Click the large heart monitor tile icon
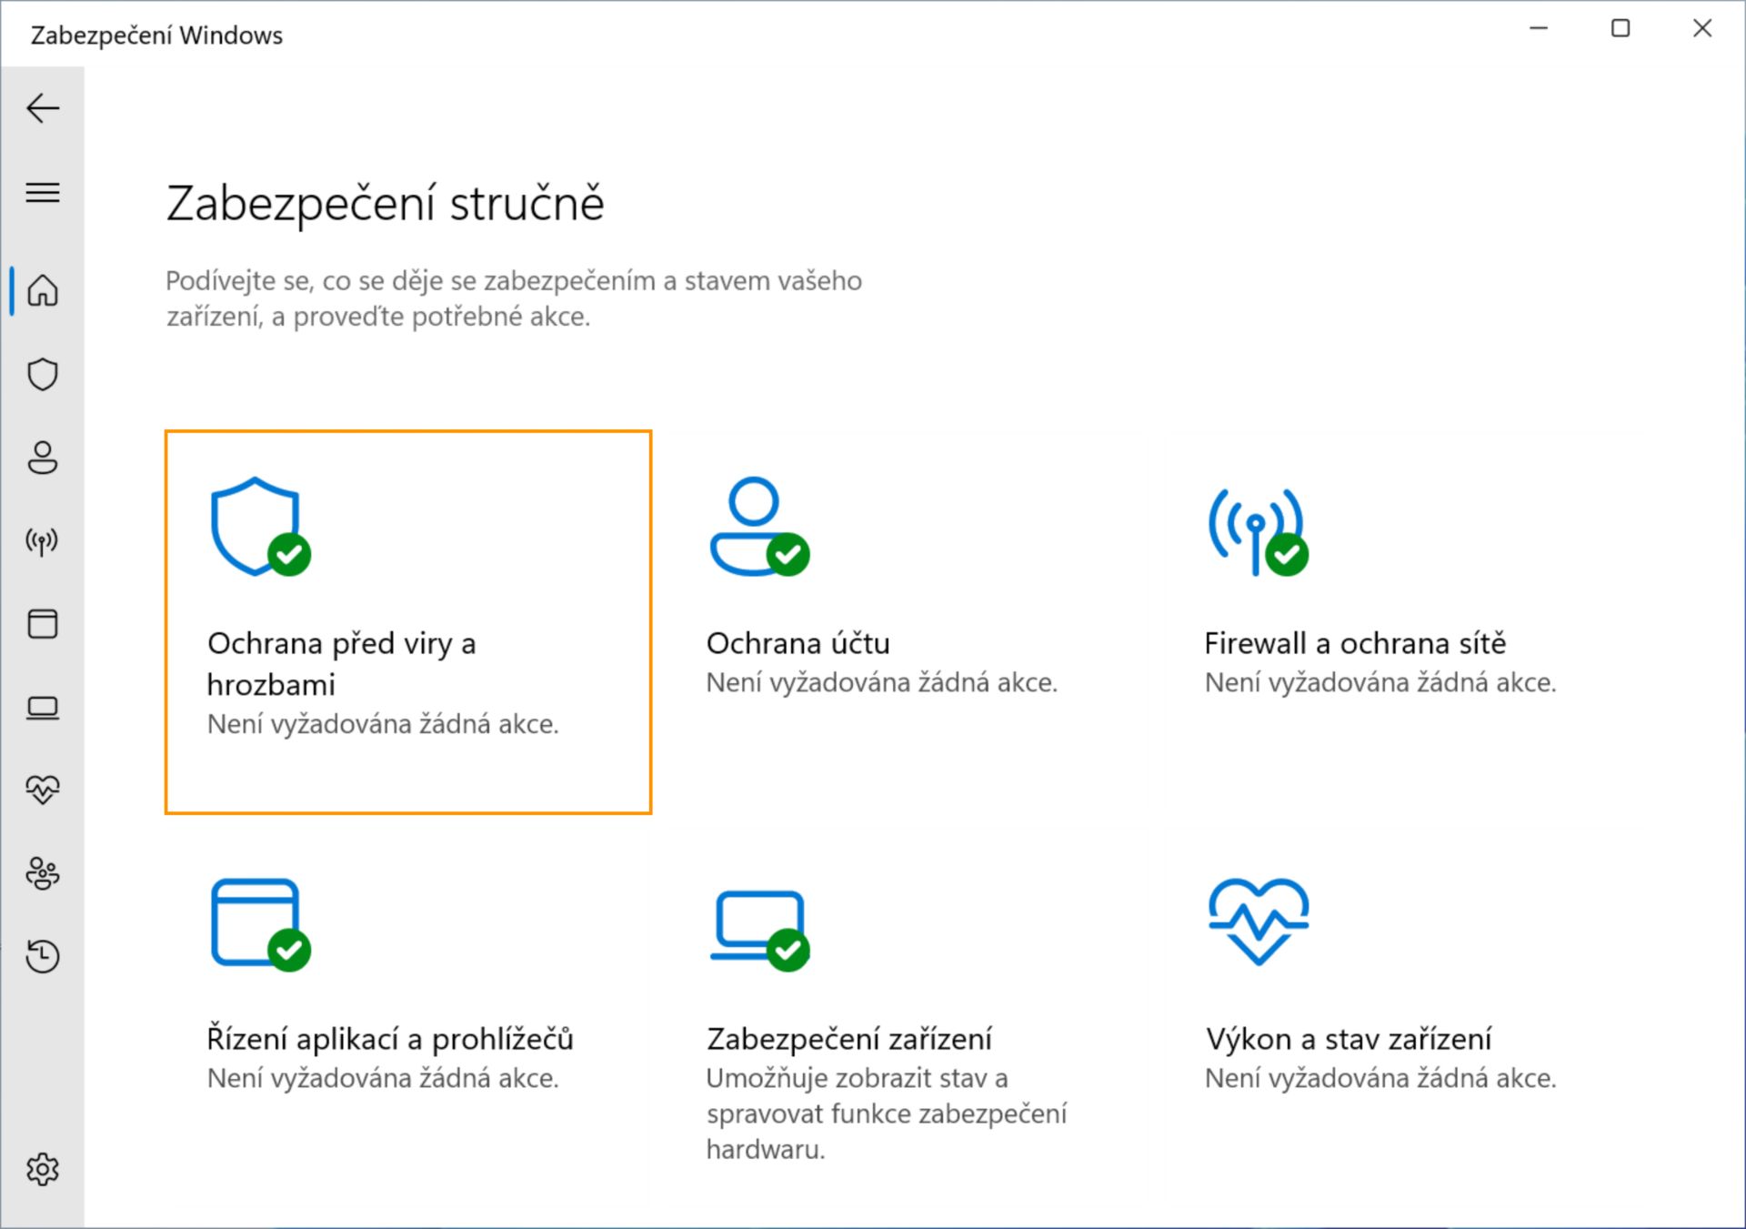The width and height of the screenshot is (1746, 1229). 1259,922
